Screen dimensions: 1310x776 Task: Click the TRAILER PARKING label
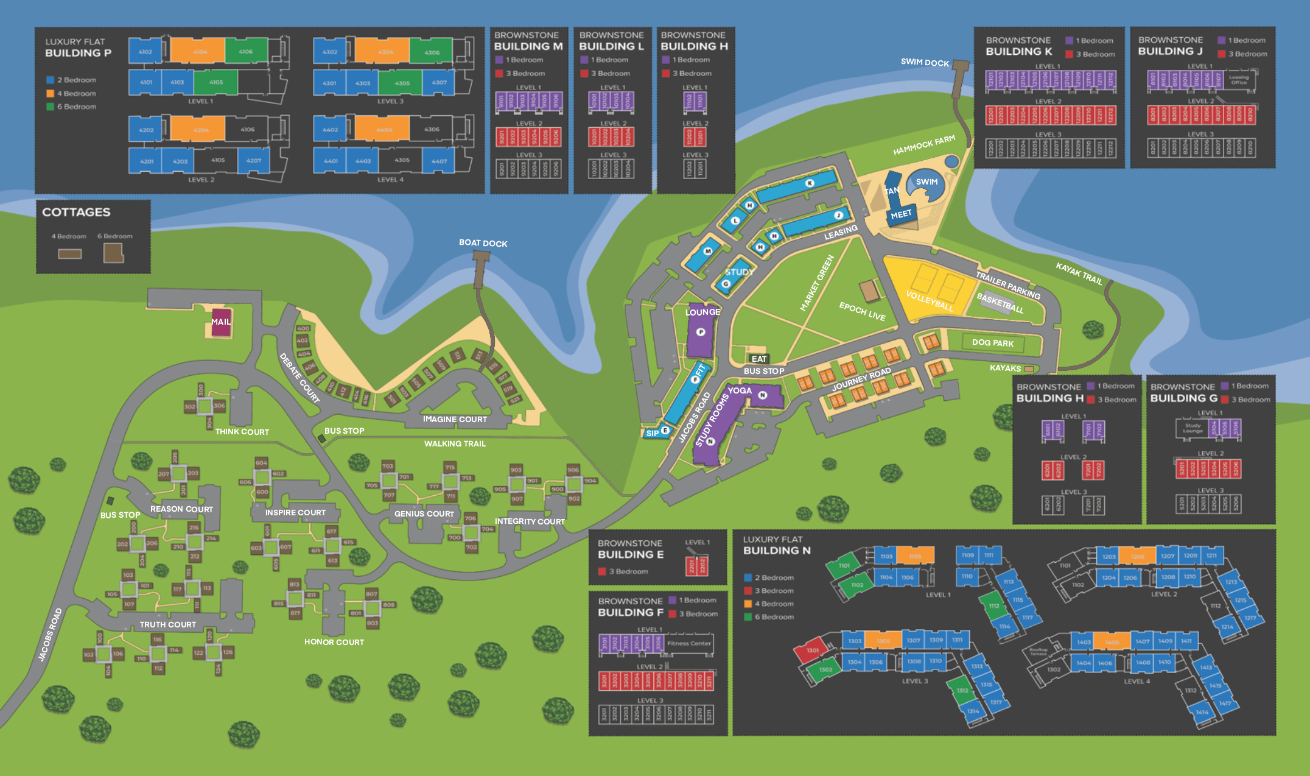click(1008, 286)
